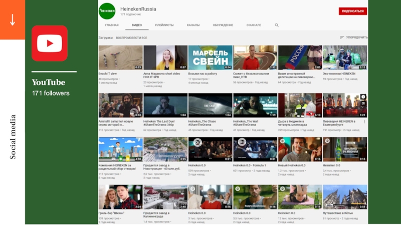Click the down arrow in the orange box
Image resolution: width=401 pixels, height=225 pixels.
[x=12, y=19]
